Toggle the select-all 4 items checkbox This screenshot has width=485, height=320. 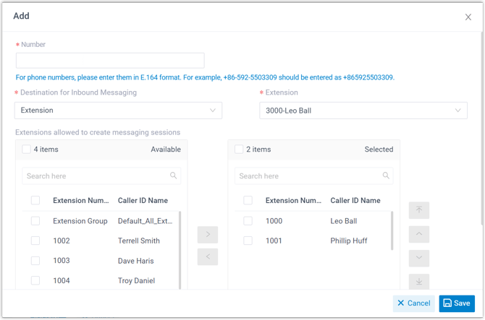coord(27,150)
